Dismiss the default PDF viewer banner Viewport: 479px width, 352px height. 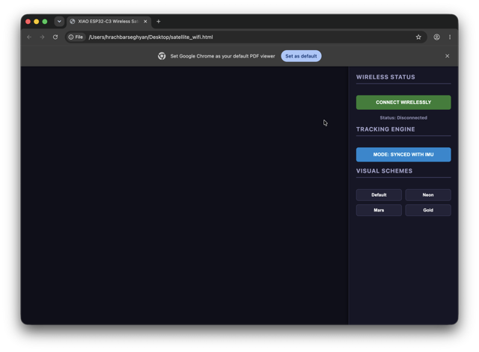[447, 56]
